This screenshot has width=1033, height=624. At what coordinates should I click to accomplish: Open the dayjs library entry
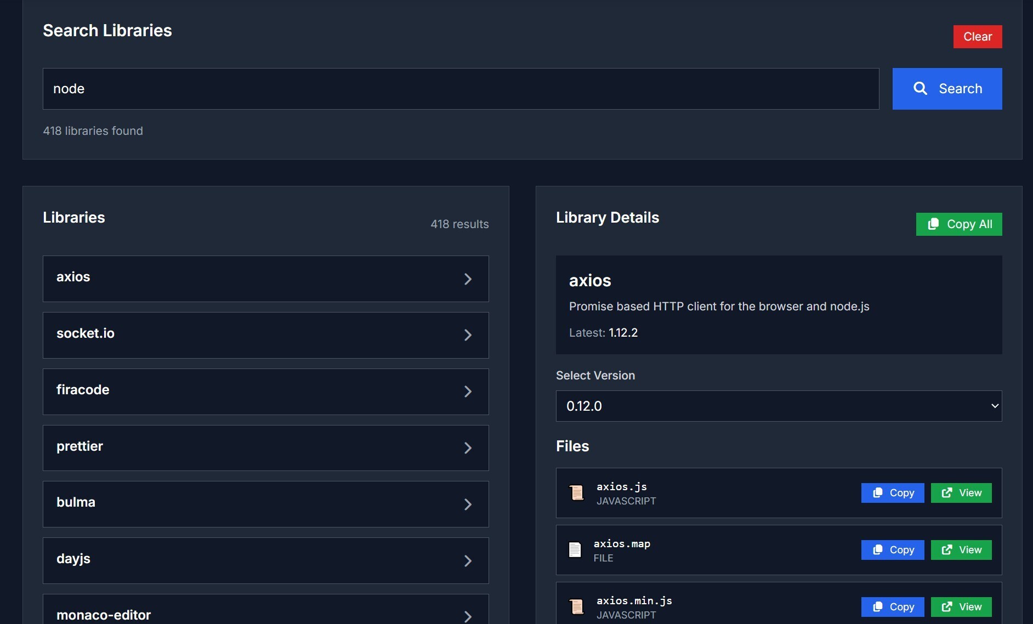pos(265,560)
